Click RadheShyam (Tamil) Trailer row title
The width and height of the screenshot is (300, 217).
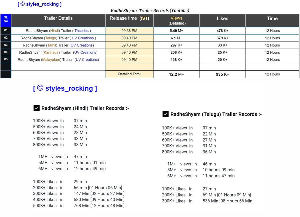(46, 45)
